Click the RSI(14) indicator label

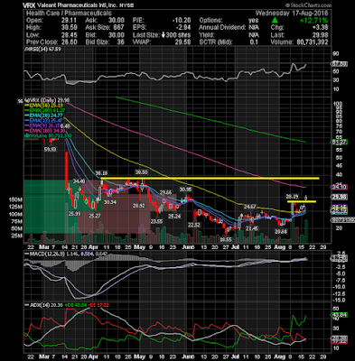(43, 49)
